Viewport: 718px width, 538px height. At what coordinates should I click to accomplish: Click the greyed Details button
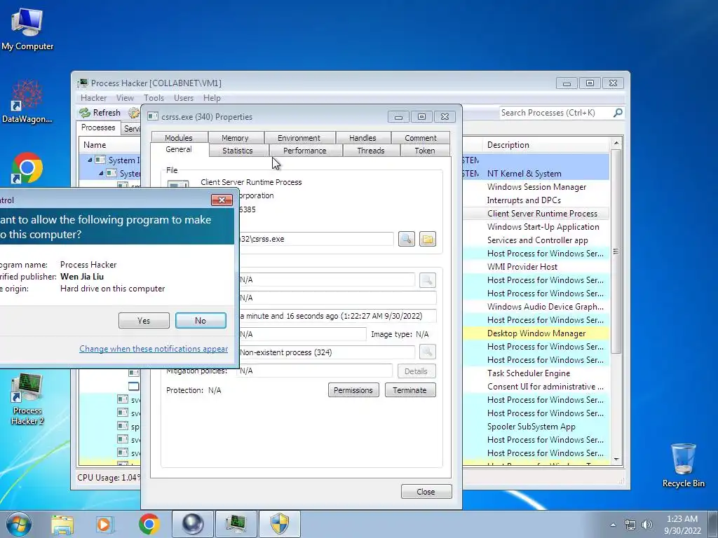point(416,371)
